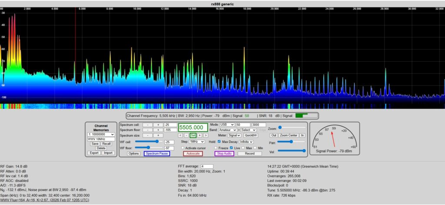Viewport: 445px width, 205px height.
Task: Step frequency up with > button
Action: click(x=206, y=135)
